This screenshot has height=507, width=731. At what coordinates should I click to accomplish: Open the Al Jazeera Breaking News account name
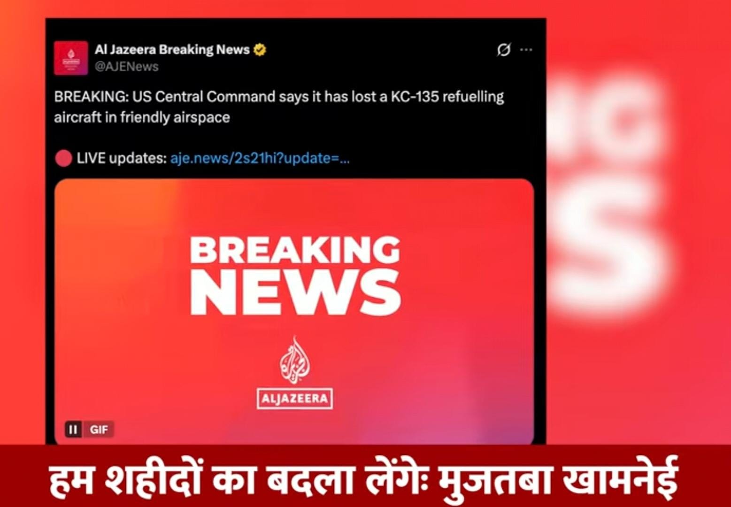coord(172,49)
